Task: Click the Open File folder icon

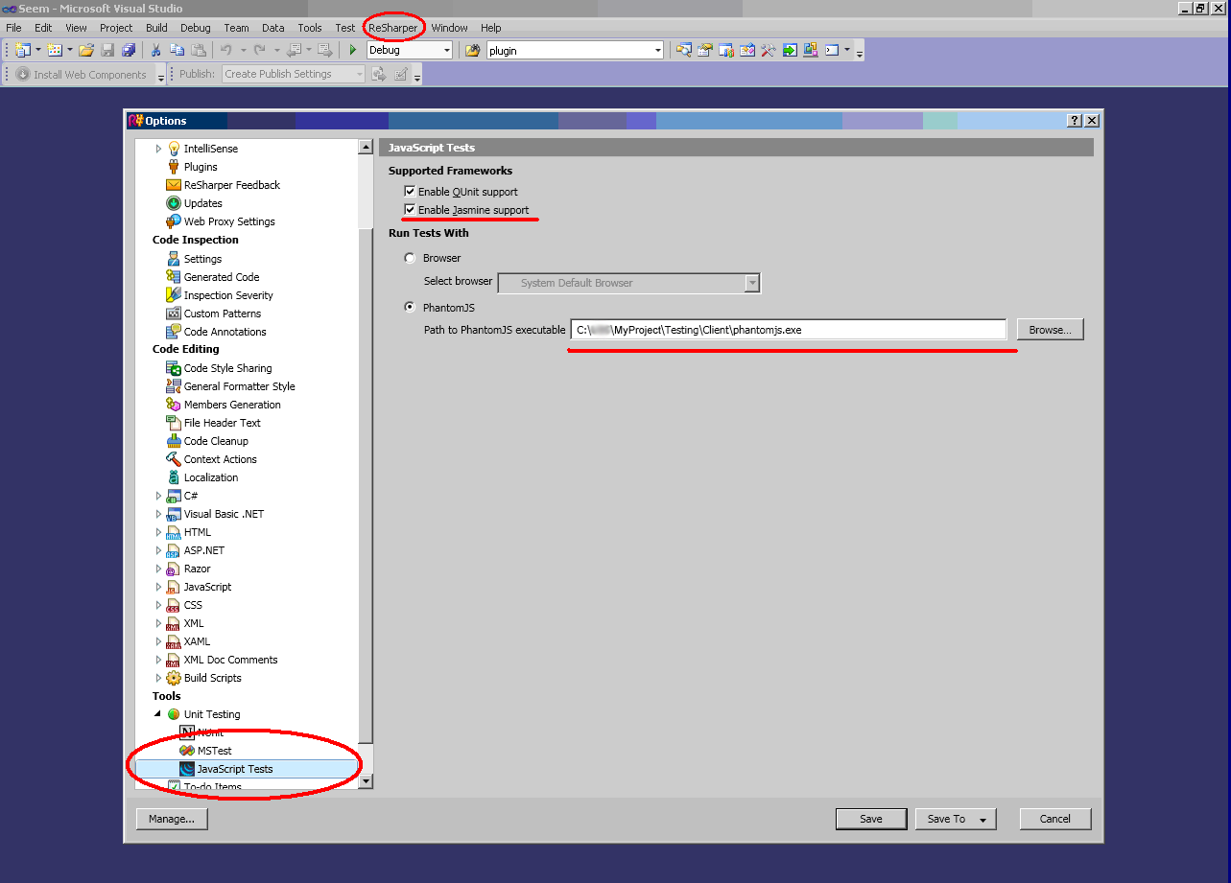Action: tap(86, 50)
